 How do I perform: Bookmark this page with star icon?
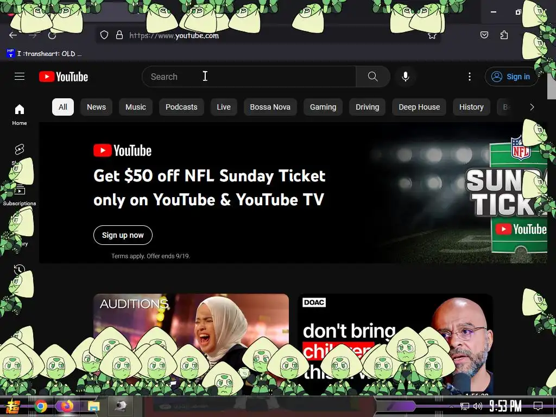coord(432,35)
